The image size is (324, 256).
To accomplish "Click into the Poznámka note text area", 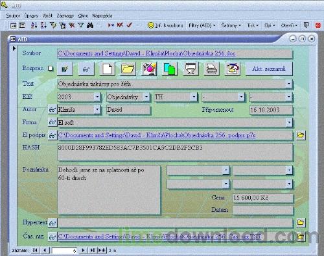I will [109, 190].
